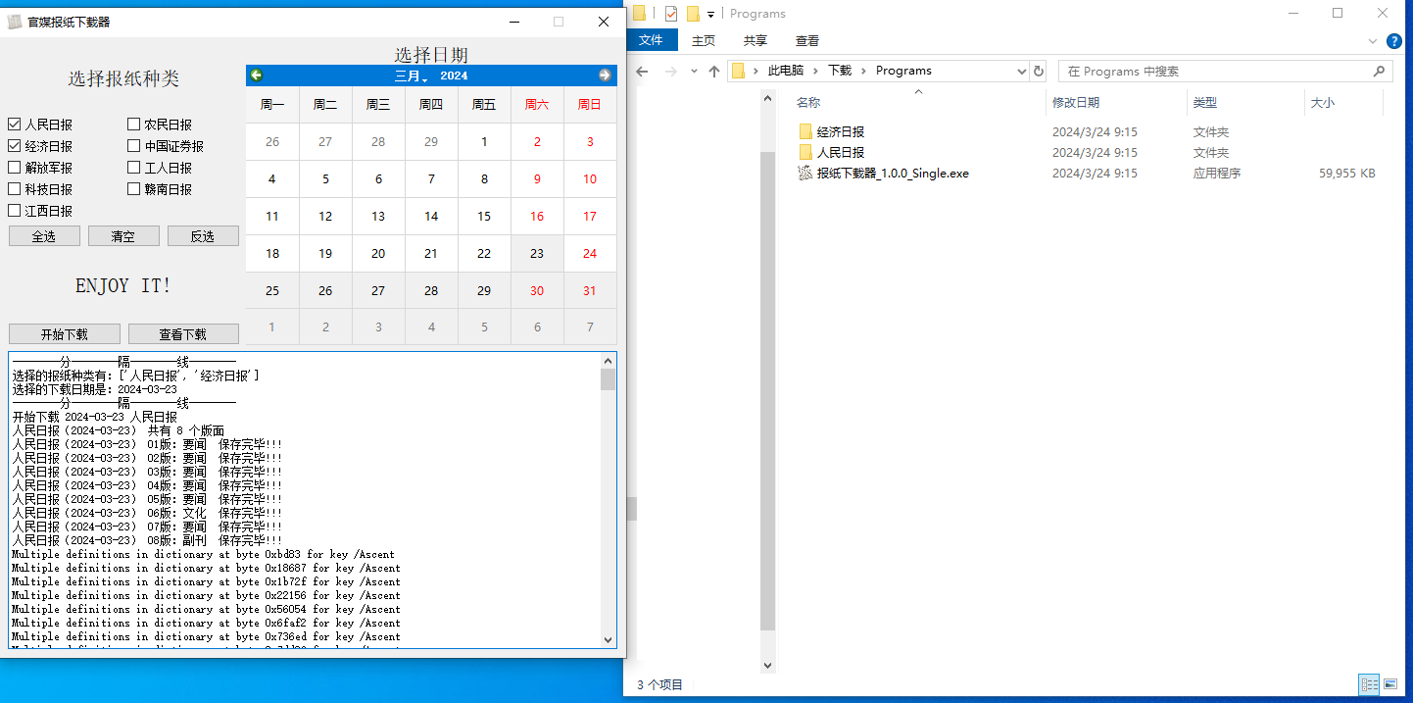1413x703 pixels.
Task: Check the 科技日报 checkbox
Action: pos(14,189)
